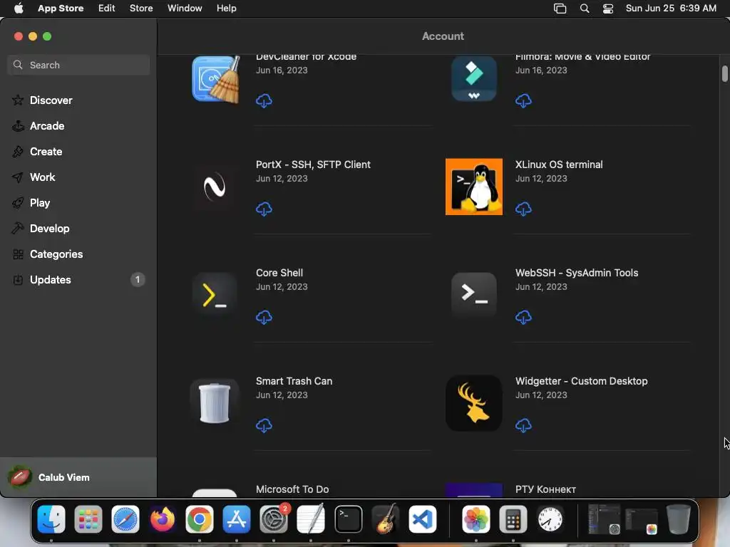This screenshot has width=730, height=547.
Task: Download DevCleaner for Xcode via cloud icon
Action: pyautogui.click(x=264, y=100)
